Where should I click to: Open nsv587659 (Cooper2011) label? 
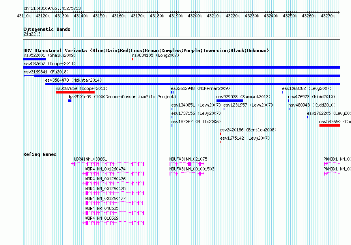click(x=82, y=88)
